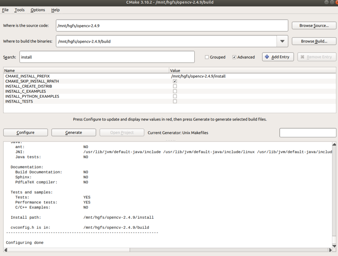Open the File menu
The width and height of the screenshot is (338, 256).
click(x=5, y=10)
